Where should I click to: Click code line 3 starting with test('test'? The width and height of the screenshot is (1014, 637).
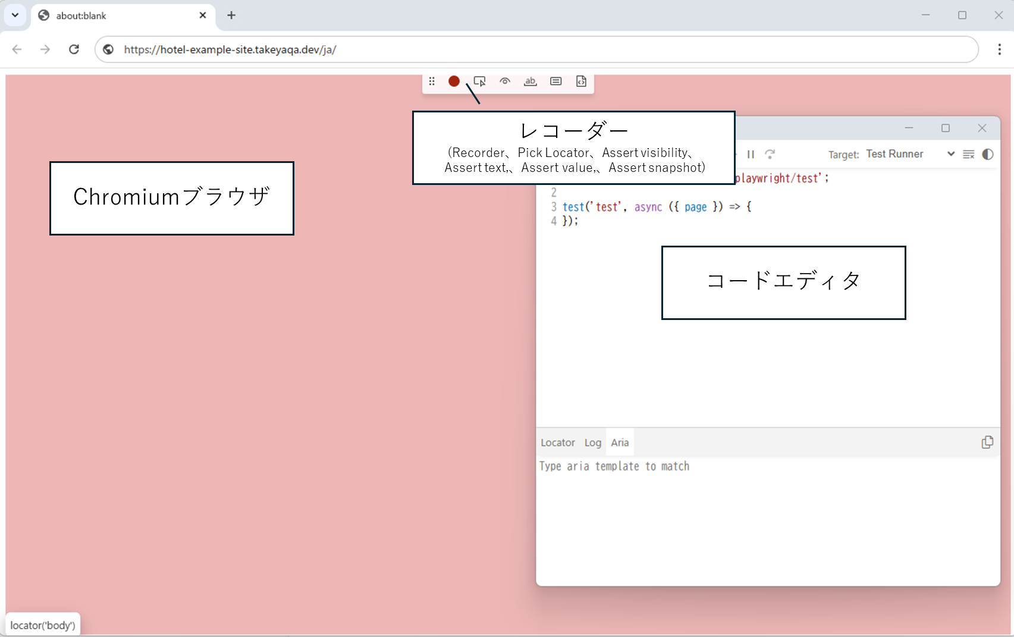(657, 207)
